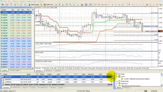
Task: Select the third chart tab
Action: point(59,71)
